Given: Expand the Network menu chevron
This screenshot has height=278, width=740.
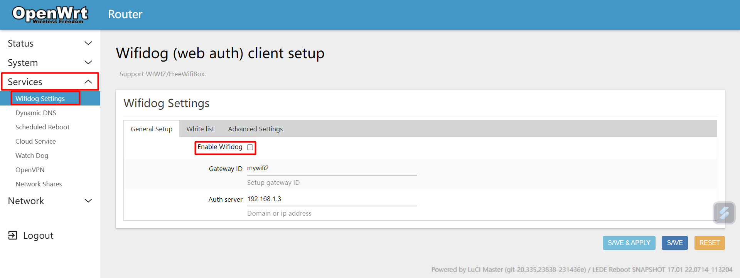Looking at the screenshot, I should coord(88,201).
